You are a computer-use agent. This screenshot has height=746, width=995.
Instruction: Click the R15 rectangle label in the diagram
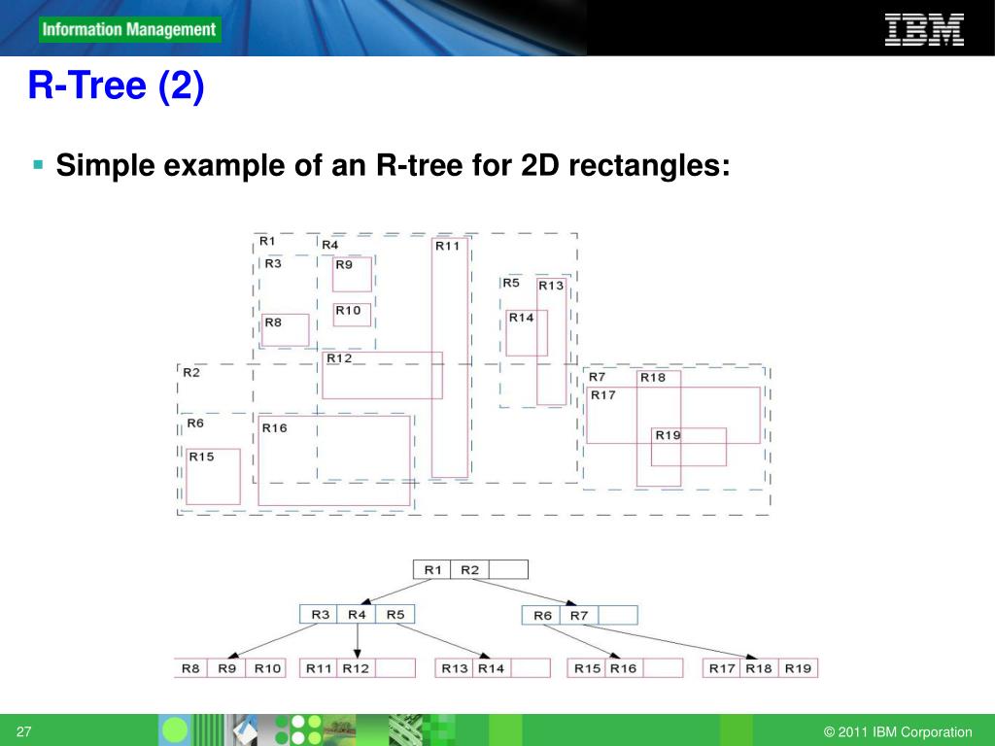(x=201, y=457)
